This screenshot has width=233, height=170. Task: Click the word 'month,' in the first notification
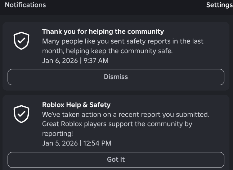[53, 51]
